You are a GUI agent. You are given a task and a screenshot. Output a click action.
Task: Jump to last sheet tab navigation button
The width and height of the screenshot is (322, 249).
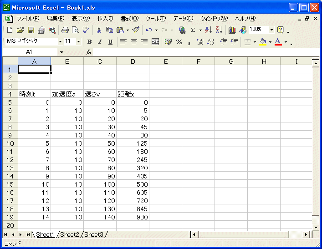tap(28, 234)
